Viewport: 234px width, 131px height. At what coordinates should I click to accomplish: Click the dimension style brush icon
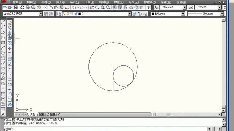(x=191, y=7)
